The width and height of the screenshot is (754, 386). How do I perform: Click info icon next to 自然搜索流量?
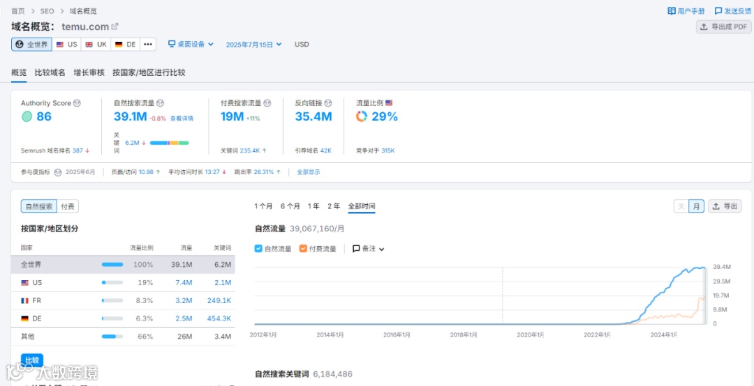click(x=161, y=103)
